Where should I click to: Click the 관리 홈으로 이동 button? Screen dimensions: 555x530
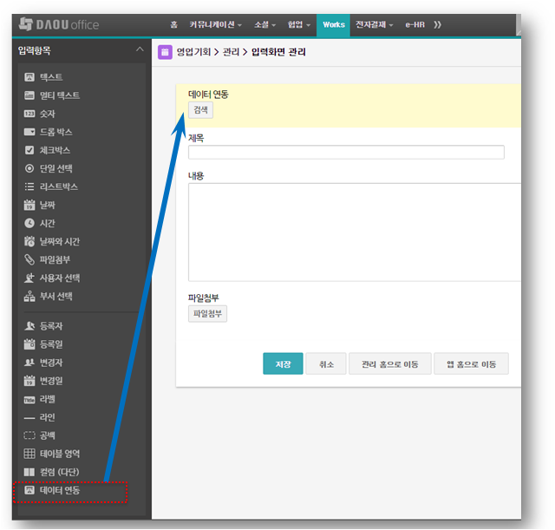click(389, 363)
